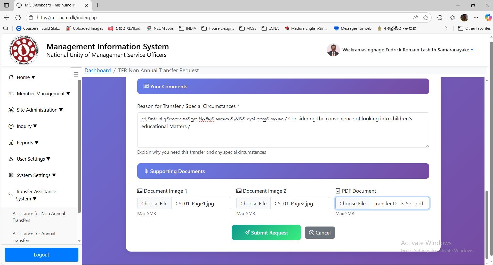Click inside the Reason for Transfer text area
The image size is (493, 265).
[x=282, y=130]
